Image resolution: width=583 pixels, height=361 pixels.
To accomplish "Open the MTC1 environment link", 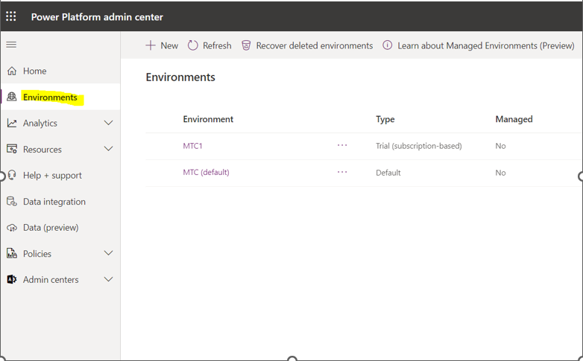I will pos(192,146).
